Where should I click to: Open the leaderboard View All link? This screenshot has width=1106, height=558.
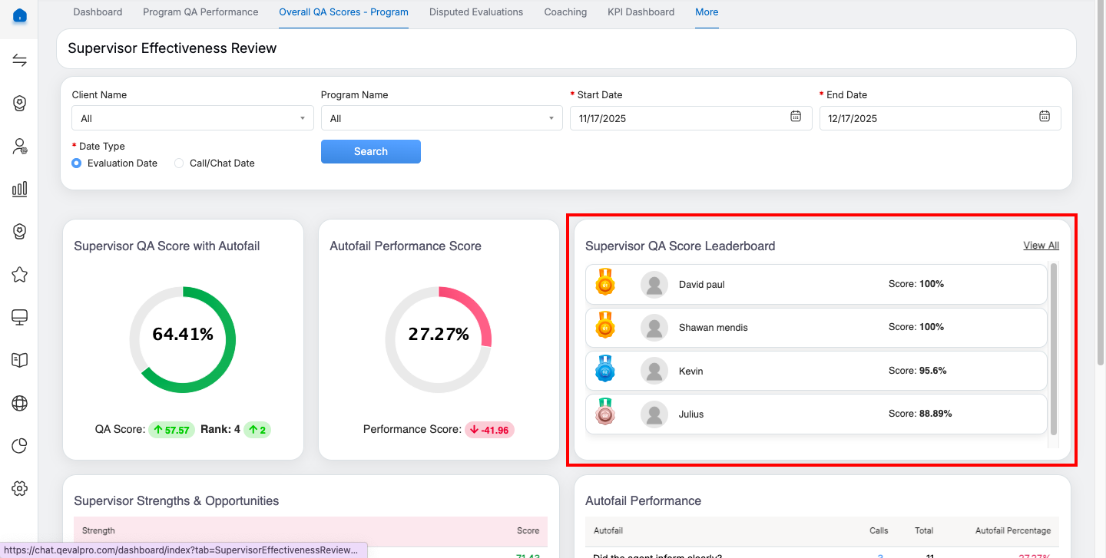pos(1041,246)
